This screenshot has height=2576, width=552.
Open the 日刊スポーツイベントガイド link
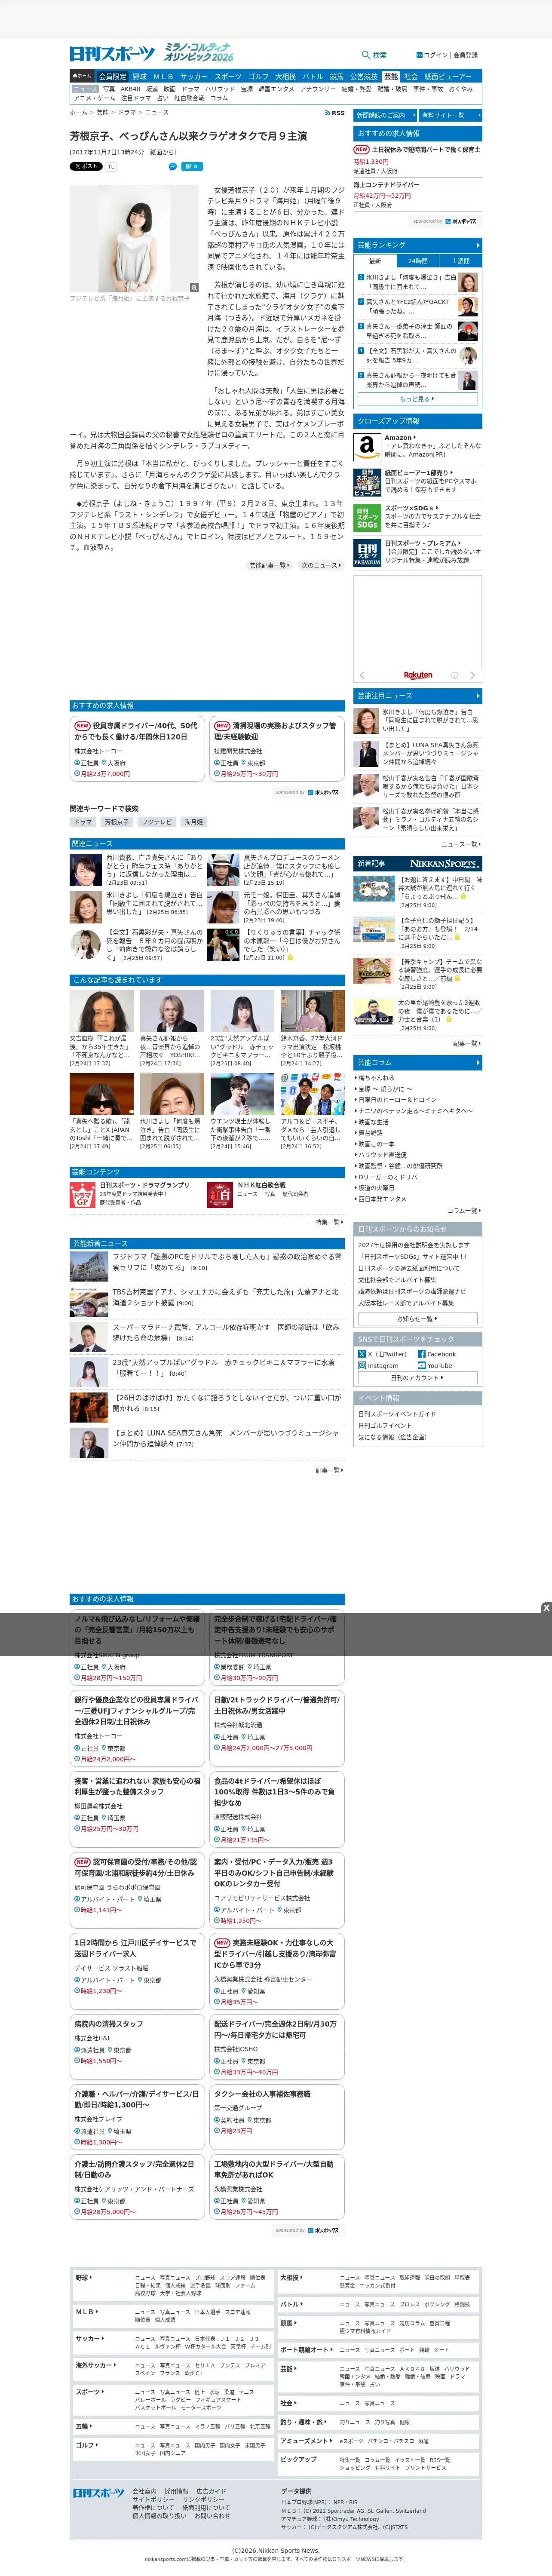[397, 1414]
